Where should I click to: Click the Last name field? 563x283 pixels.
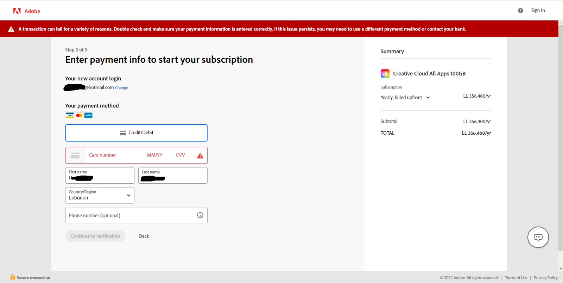[x=173, y=175]
